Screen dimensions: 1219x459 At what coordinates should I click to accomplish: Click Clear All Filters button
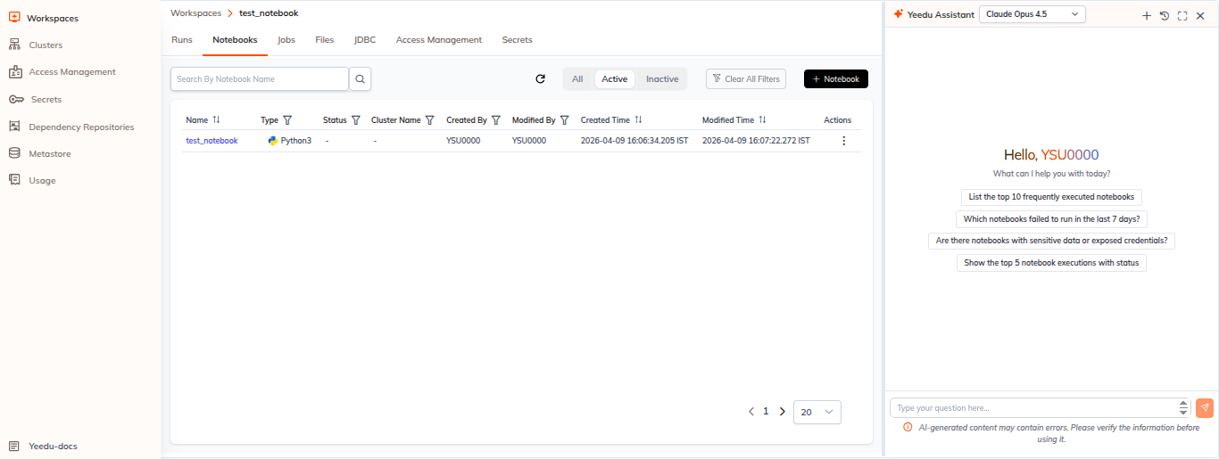click(x=746, y=79)
